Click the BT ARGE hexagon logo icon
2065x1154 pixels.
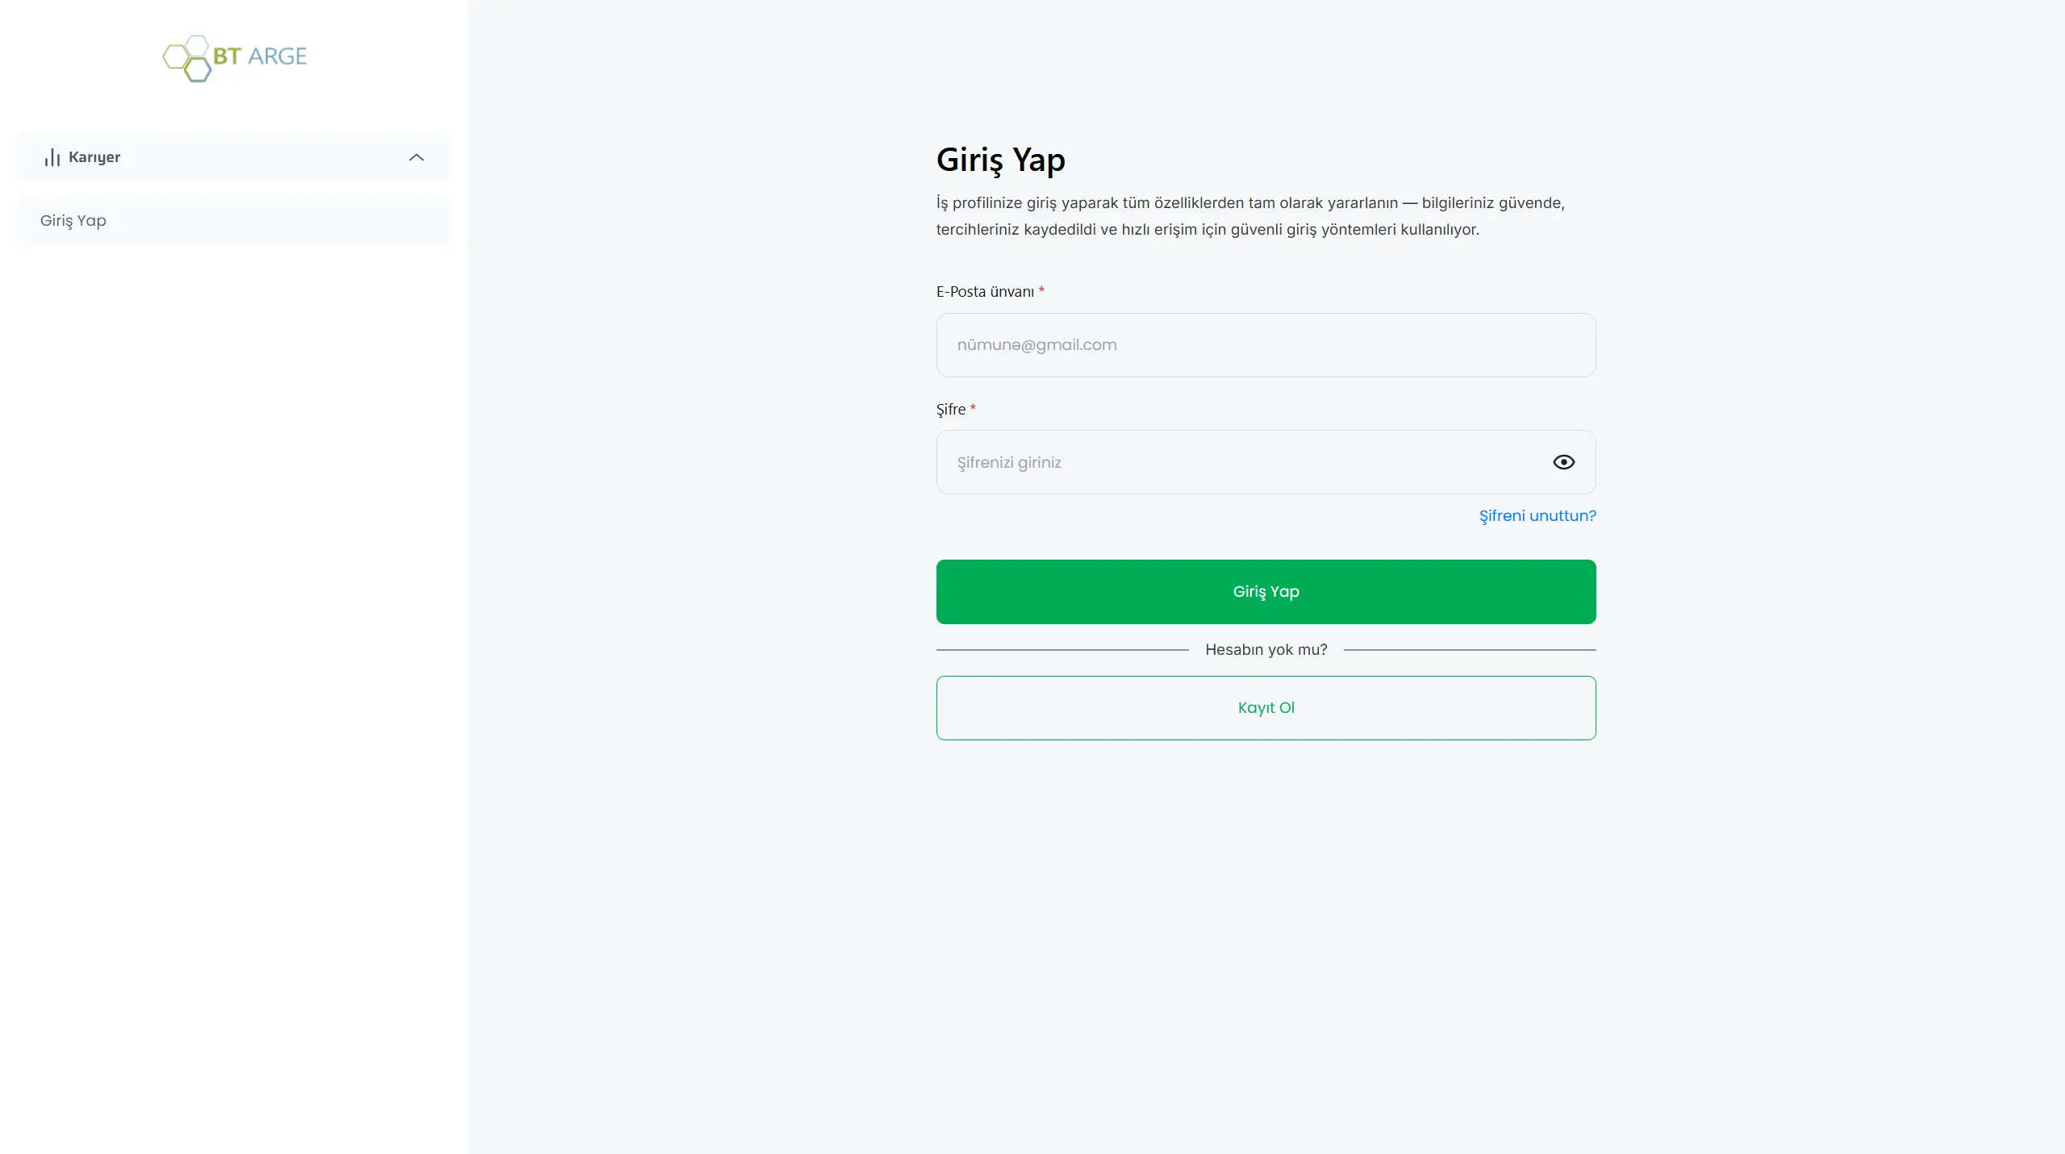click(x=187, y=58)
